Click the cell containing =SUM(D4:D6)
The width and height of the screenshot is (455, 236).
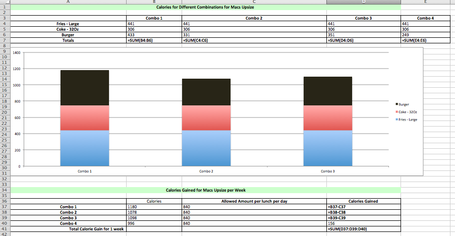pos(364,40)
